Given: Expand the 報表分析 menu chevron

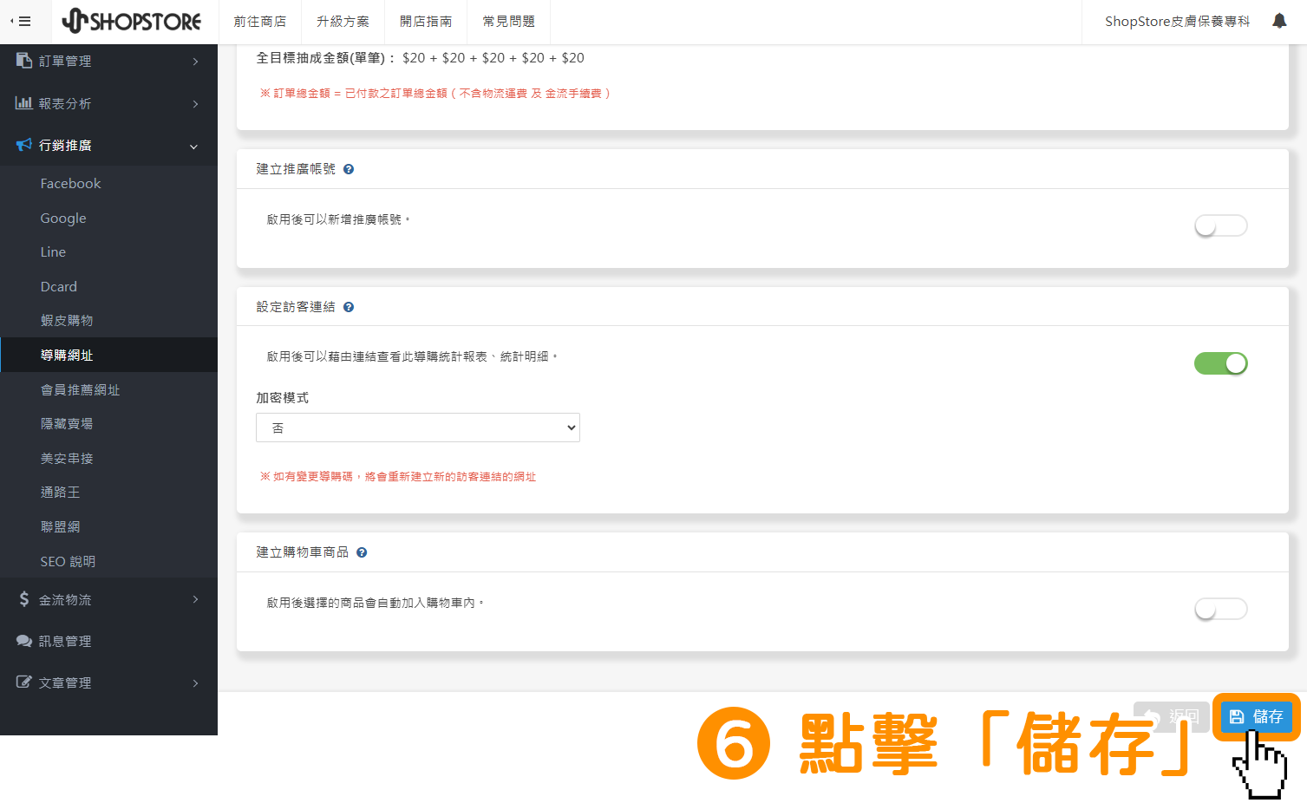Looking at the screenshot, I should pos(195,104).
